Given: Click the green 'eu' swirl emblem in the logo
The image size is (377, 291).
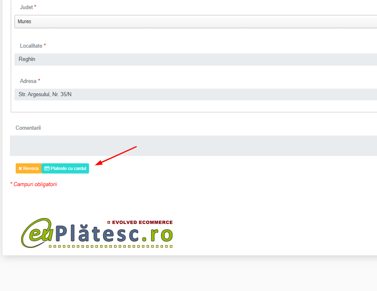Looking at the screenshot, I should point(36,233).
